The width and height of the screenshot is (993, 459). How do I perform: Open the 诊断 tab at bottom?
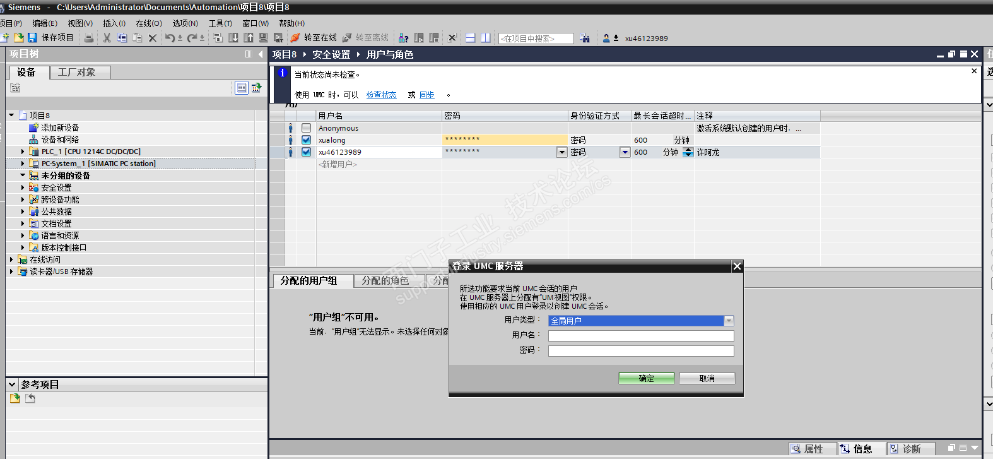point(911,449)
